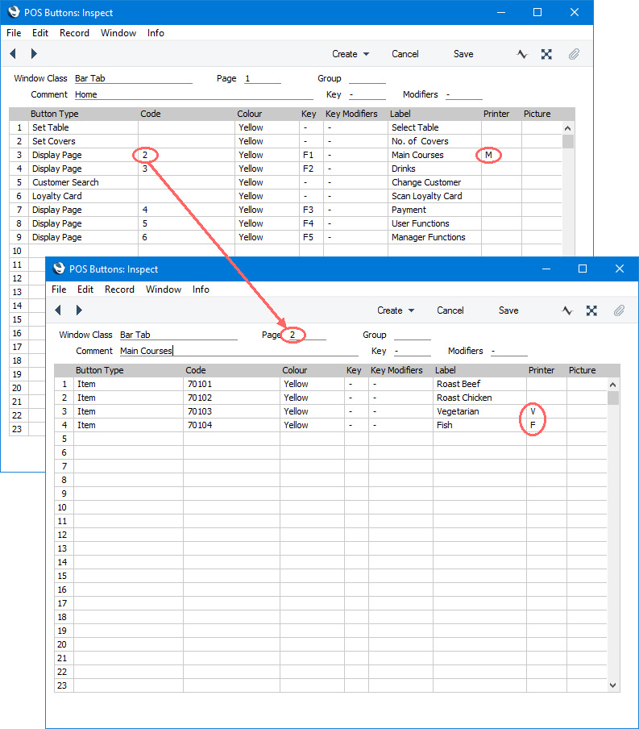Select the Roast Beef label cell
The height and width of the screenshot is (729, 639).
point(479,384)
